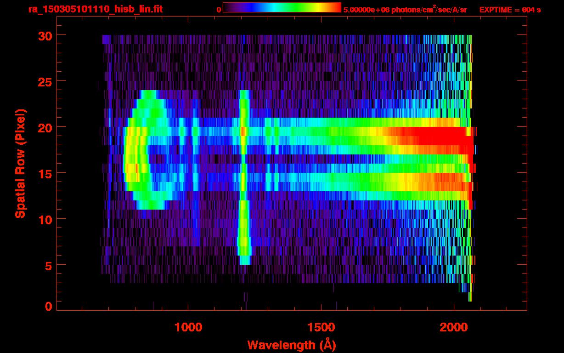564x353 pixels.
Task: Click the vertical emission line near 1216 Å
Action: coord(244,177)
